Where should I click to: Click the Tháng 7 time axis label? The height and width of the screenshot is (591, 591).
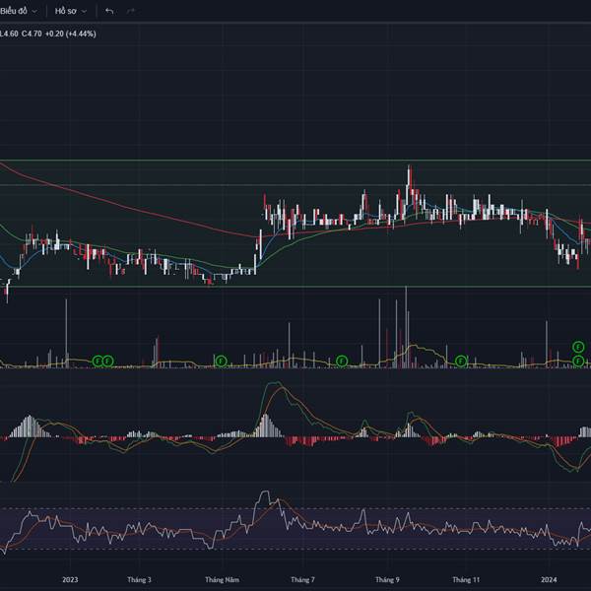coord(302,579)
